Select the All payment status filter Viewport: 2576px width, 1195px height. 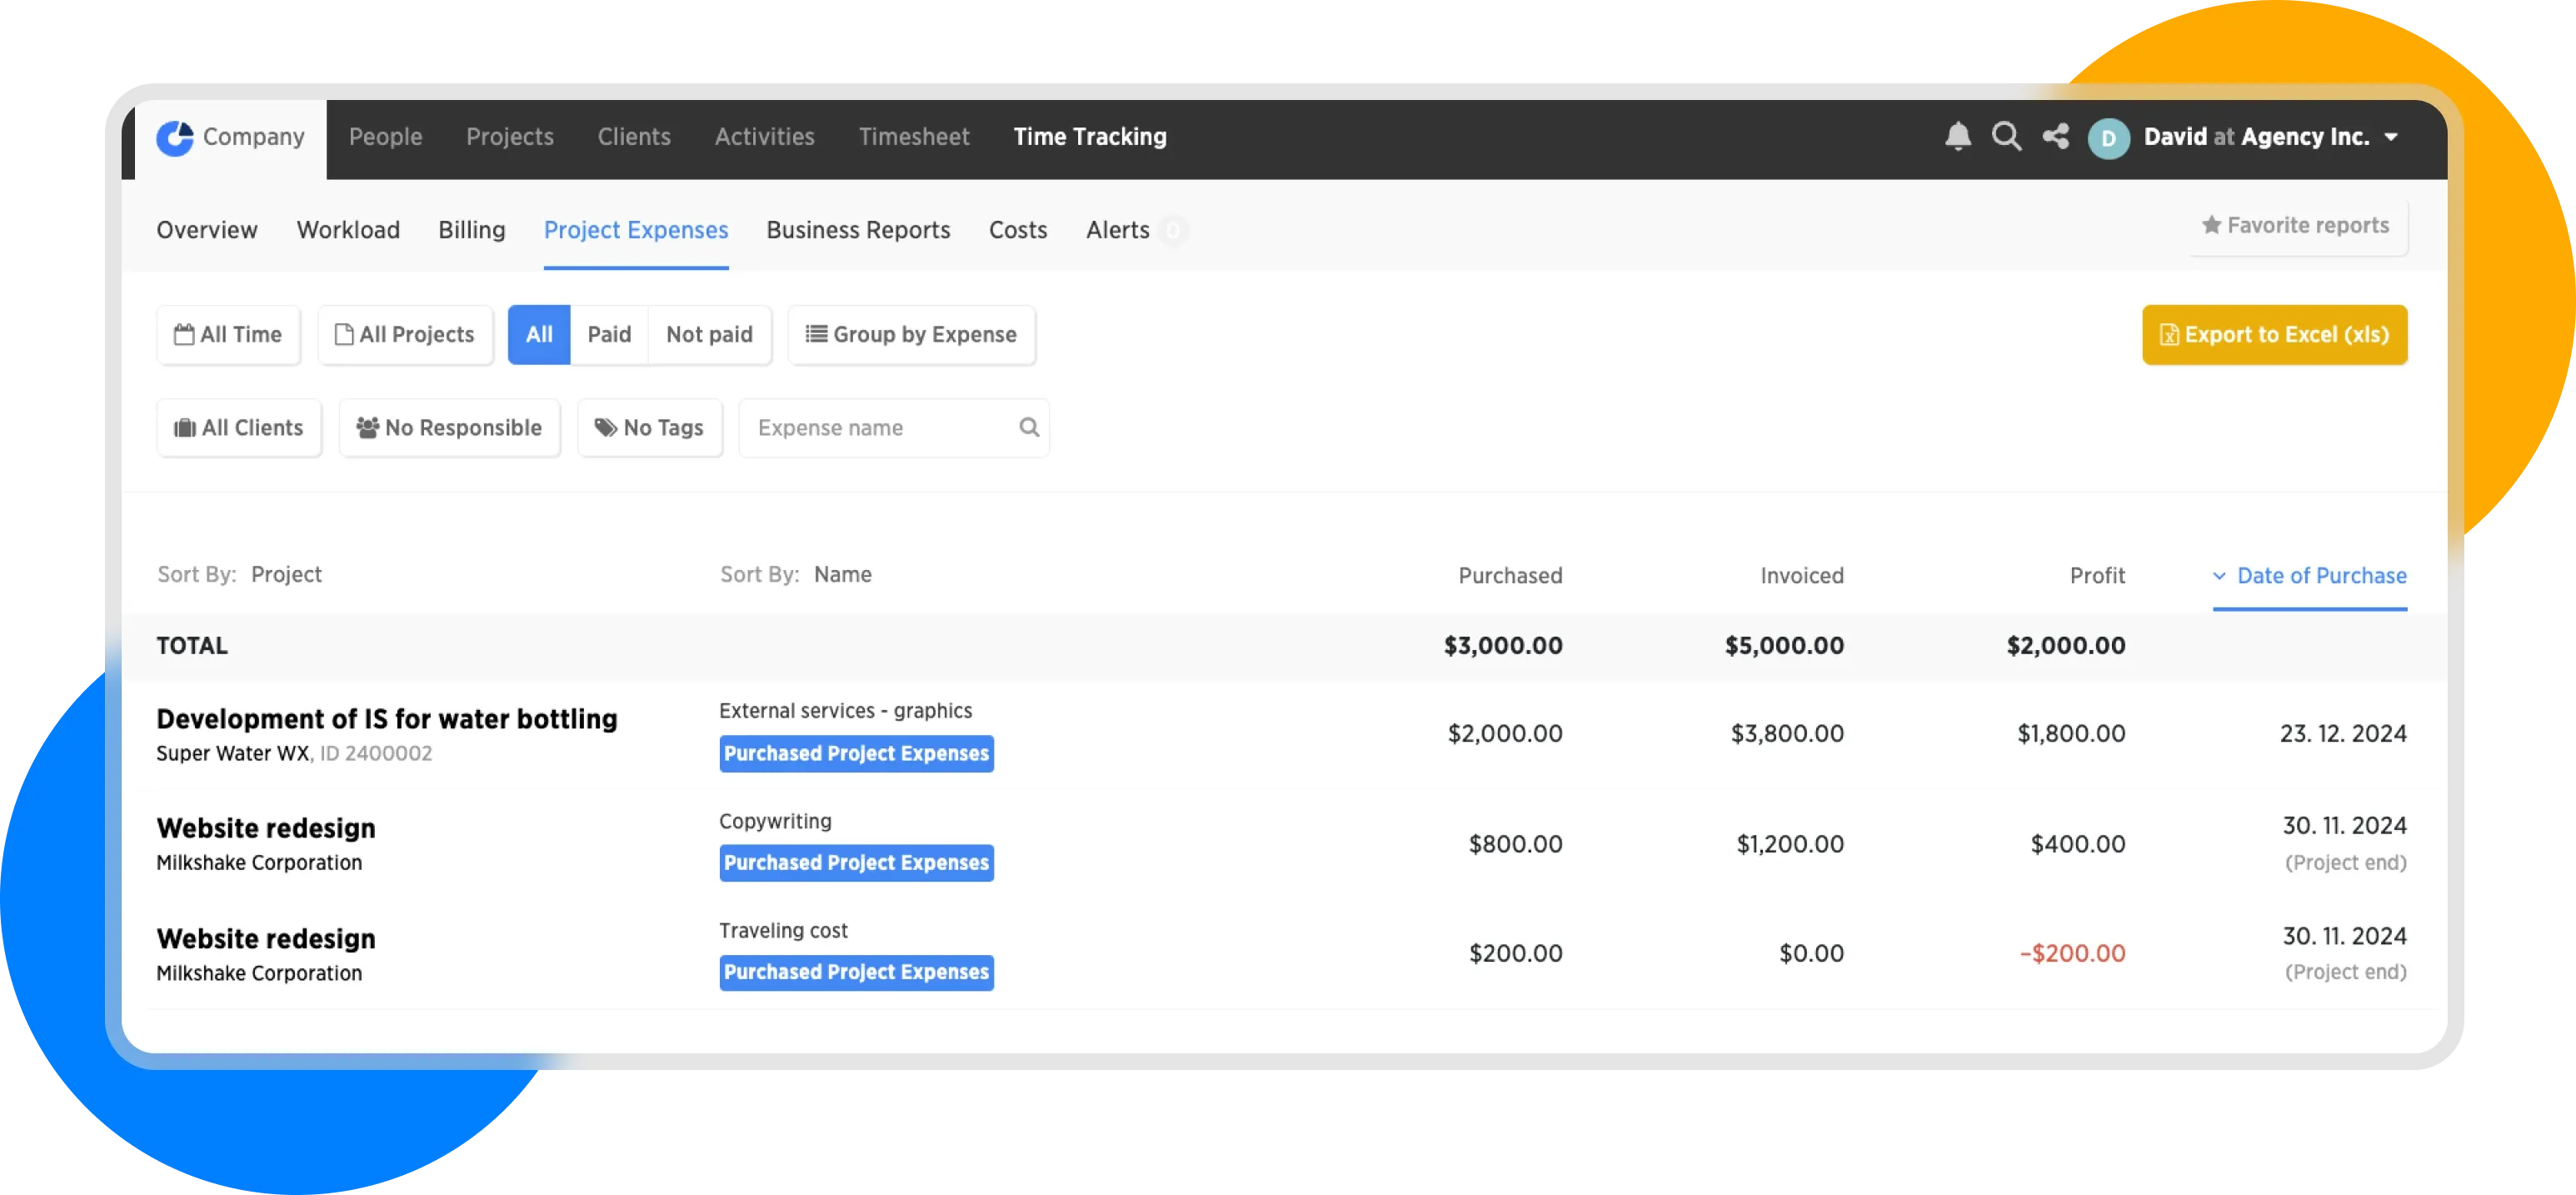pyautogui.click(x=538, y=335)
